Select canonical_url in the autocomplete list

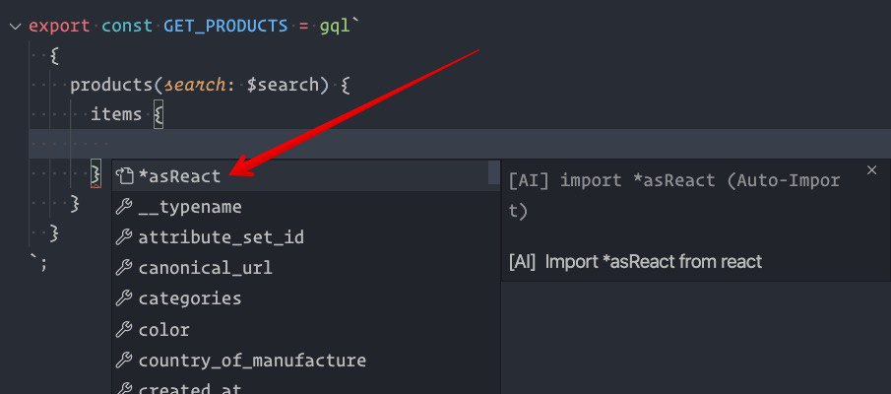coord(306,268)
